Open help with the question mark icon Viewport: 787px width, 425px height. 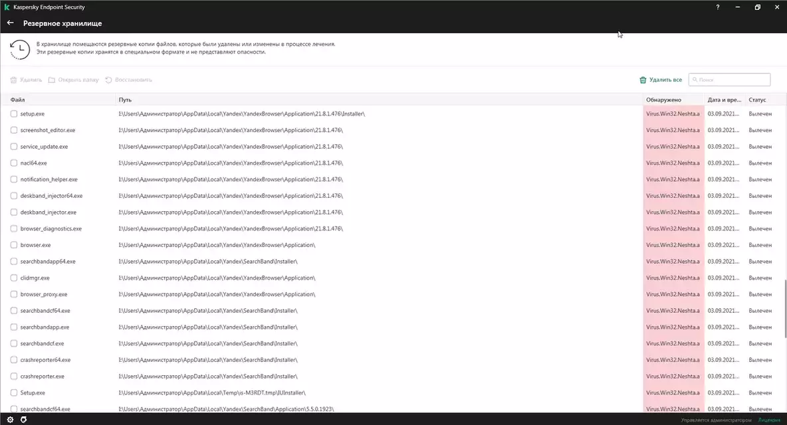point(718,7)
